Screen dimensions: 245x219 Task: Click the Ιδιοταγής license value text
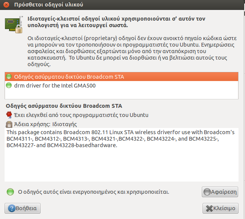click(65, 124)
